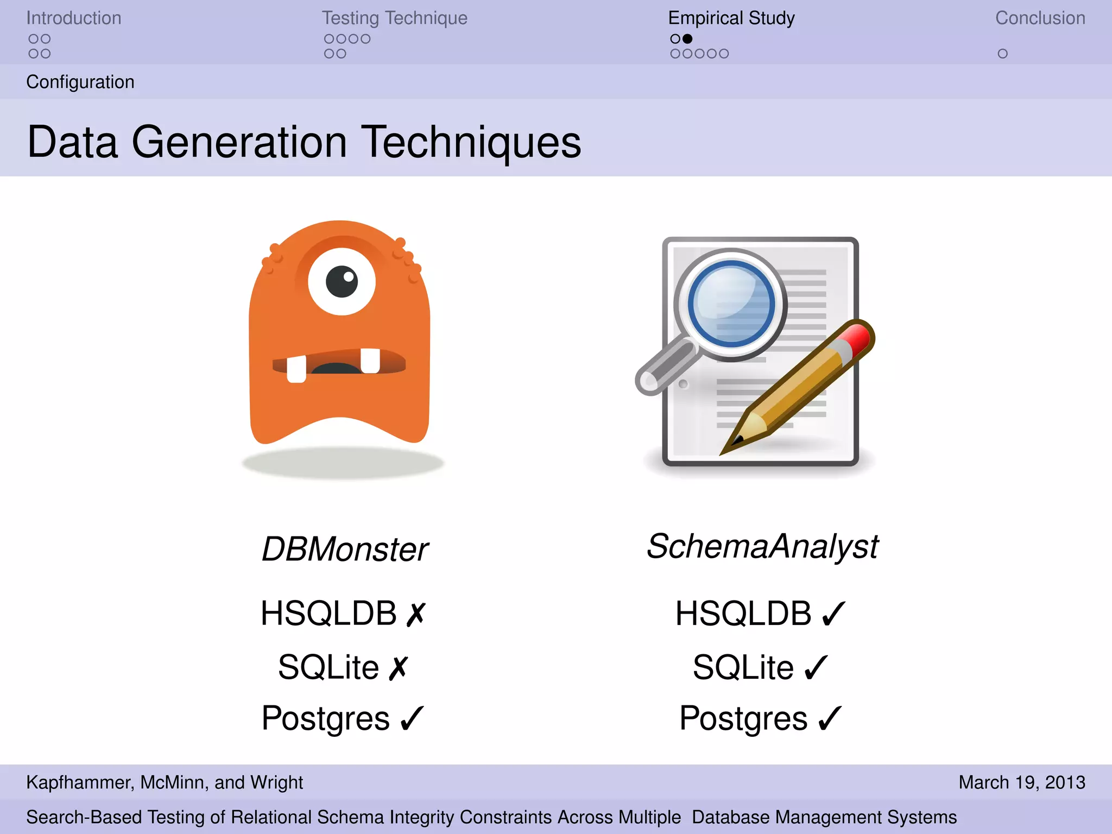The width and height of the screenshot is (1112, 834).
Task: Select the second dot in Introduction's bottom row
Action: point(46,54)
